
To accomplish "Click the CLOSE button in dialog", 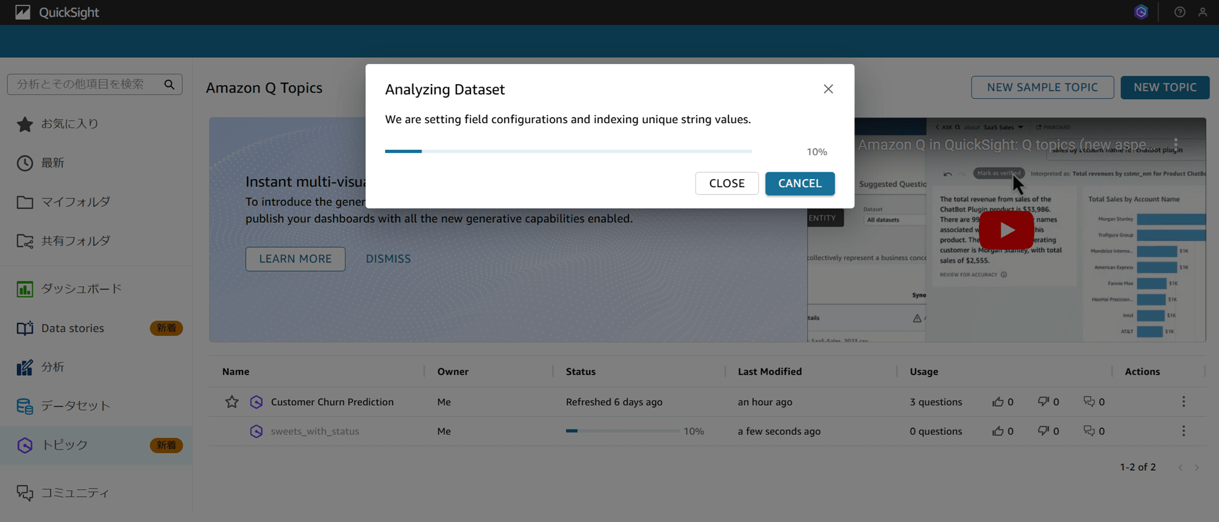I will (x=727, y=183).
